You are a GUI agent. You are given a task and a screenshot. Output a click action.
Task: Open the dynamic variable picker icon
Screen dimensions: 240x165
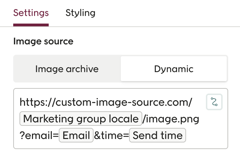(214, 102)
